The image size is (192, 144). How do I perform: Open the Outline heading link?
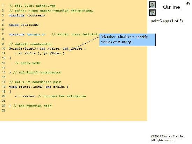tap(171, 7)
